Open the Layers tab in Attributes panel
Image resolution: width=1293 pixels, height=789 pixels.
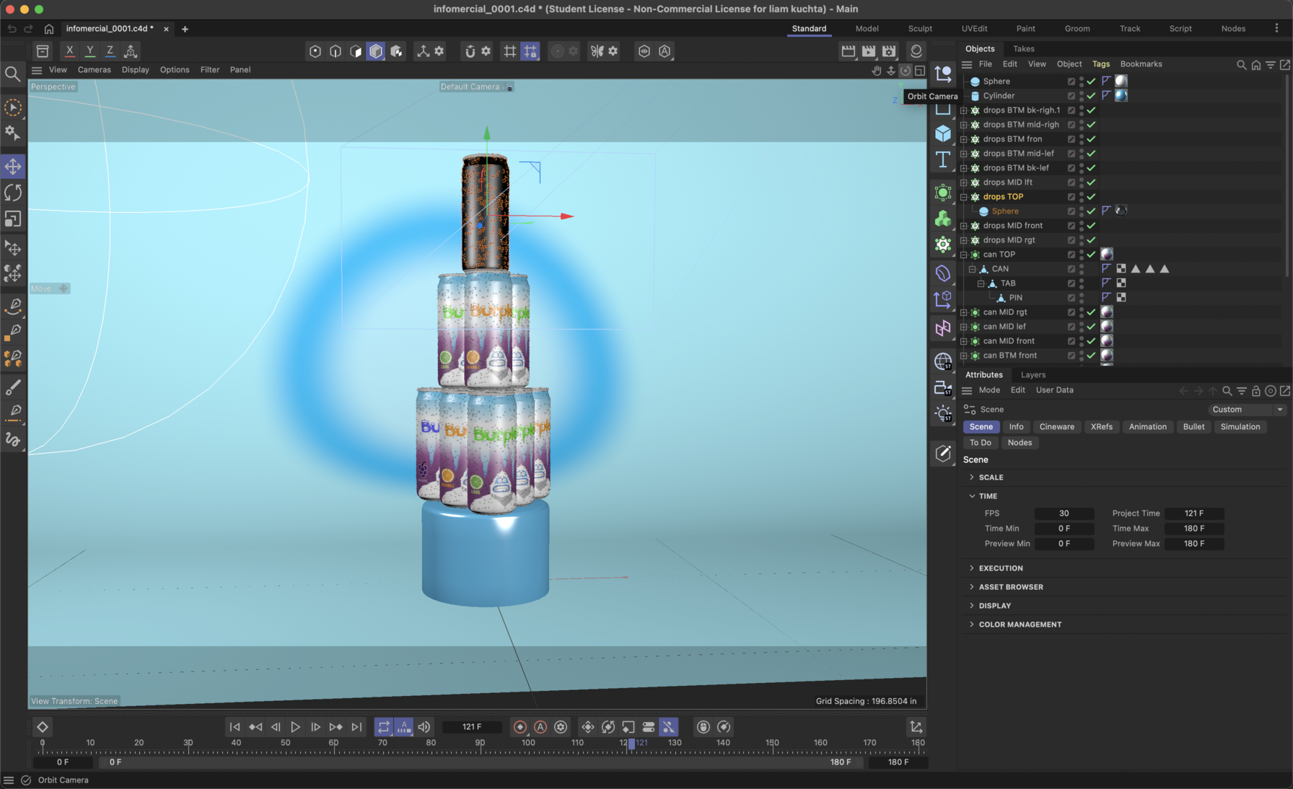coord(1033,375)
